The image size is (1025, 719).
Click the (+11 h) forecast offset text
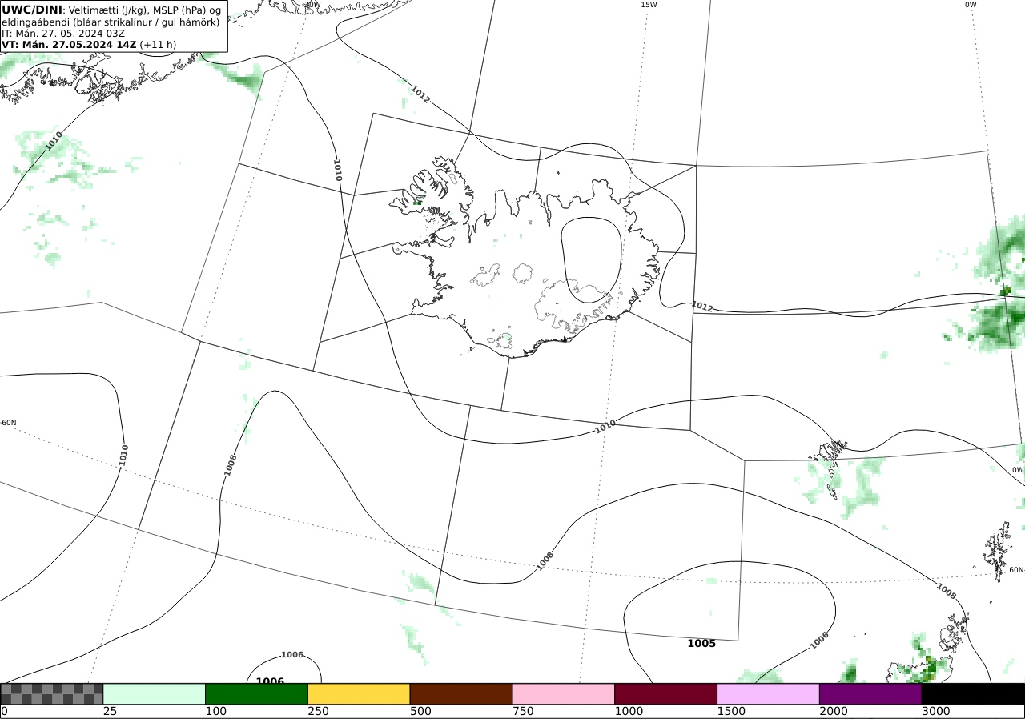coord(159,45)
